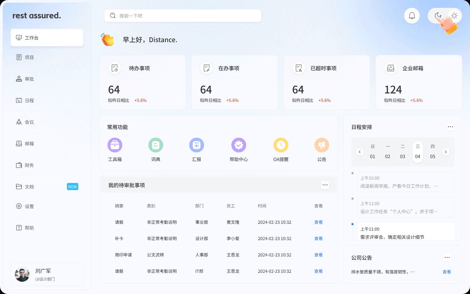Select the 词典 icon
The height and width of the screenshot is (294, 470).
[156, 145]
